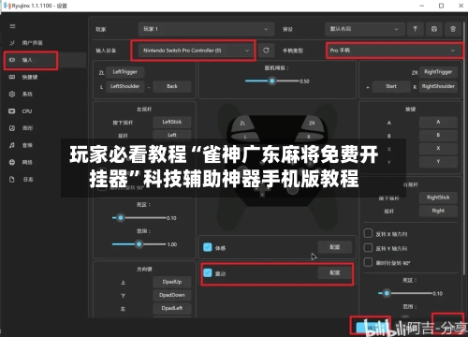Viewport: 468px width, 337px height.
Task: Rebind D-pad down DpadDown
Action: click(172, 295)
